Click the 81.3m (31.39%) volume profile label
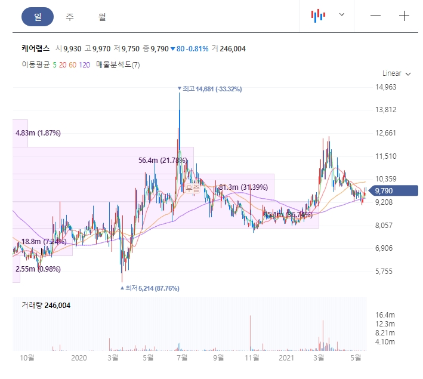The height and width of the screenshot is (379, 423). (x=243, y=187)
